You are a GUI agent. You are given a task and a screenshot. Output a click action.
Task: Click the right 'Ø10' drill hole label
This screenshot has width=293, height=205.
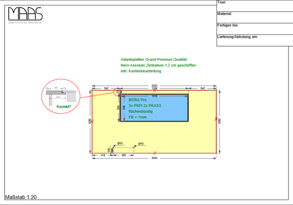(x=141, y=144)
